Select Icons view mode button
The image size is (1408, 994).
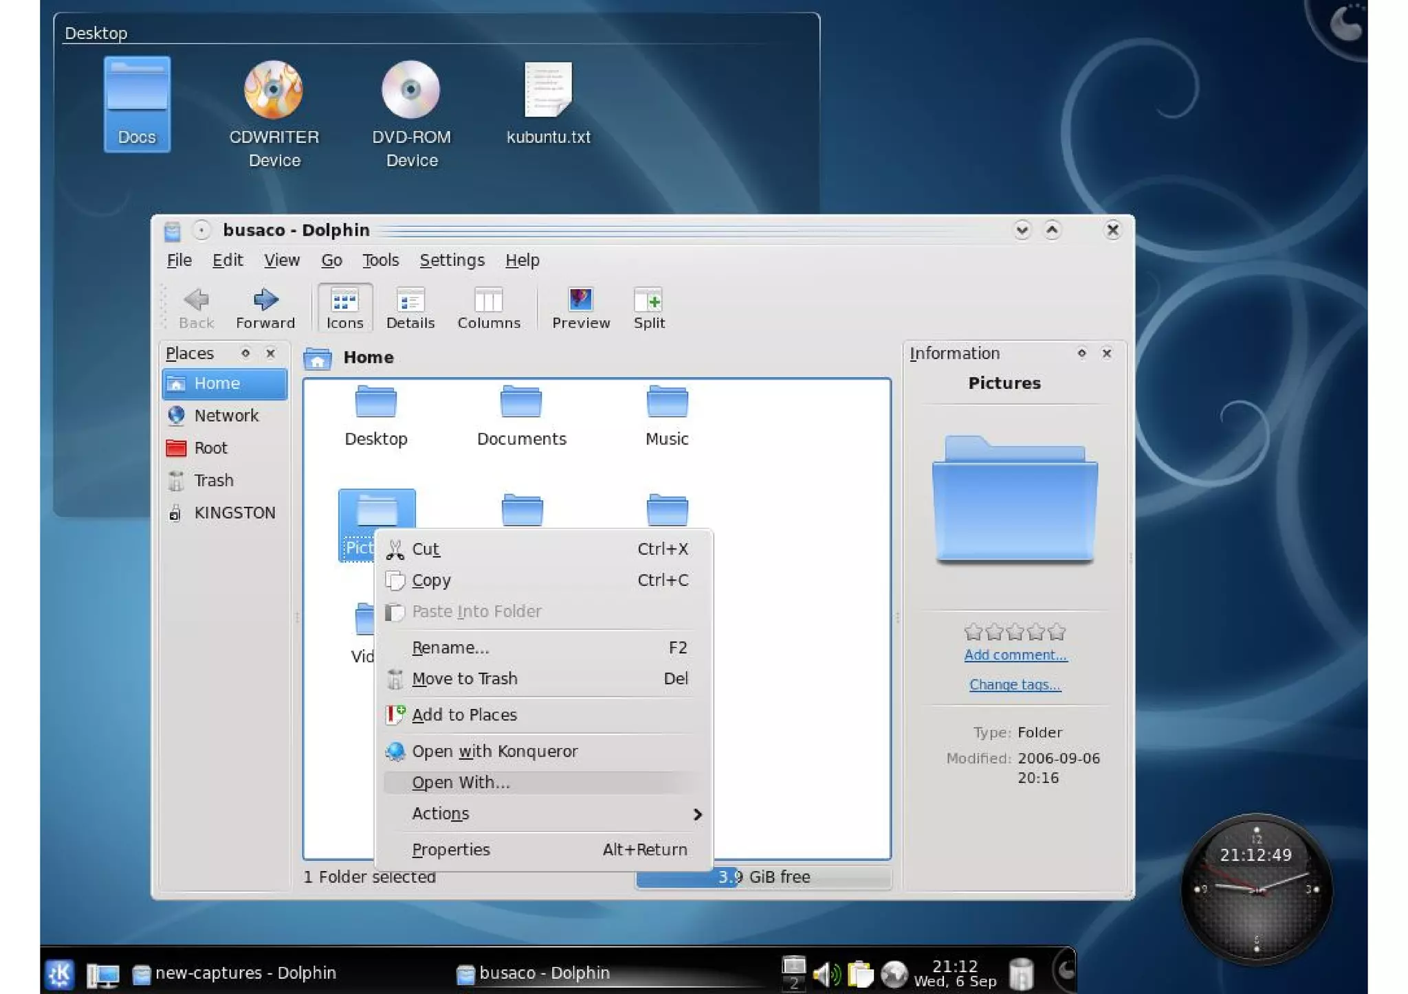344,307
